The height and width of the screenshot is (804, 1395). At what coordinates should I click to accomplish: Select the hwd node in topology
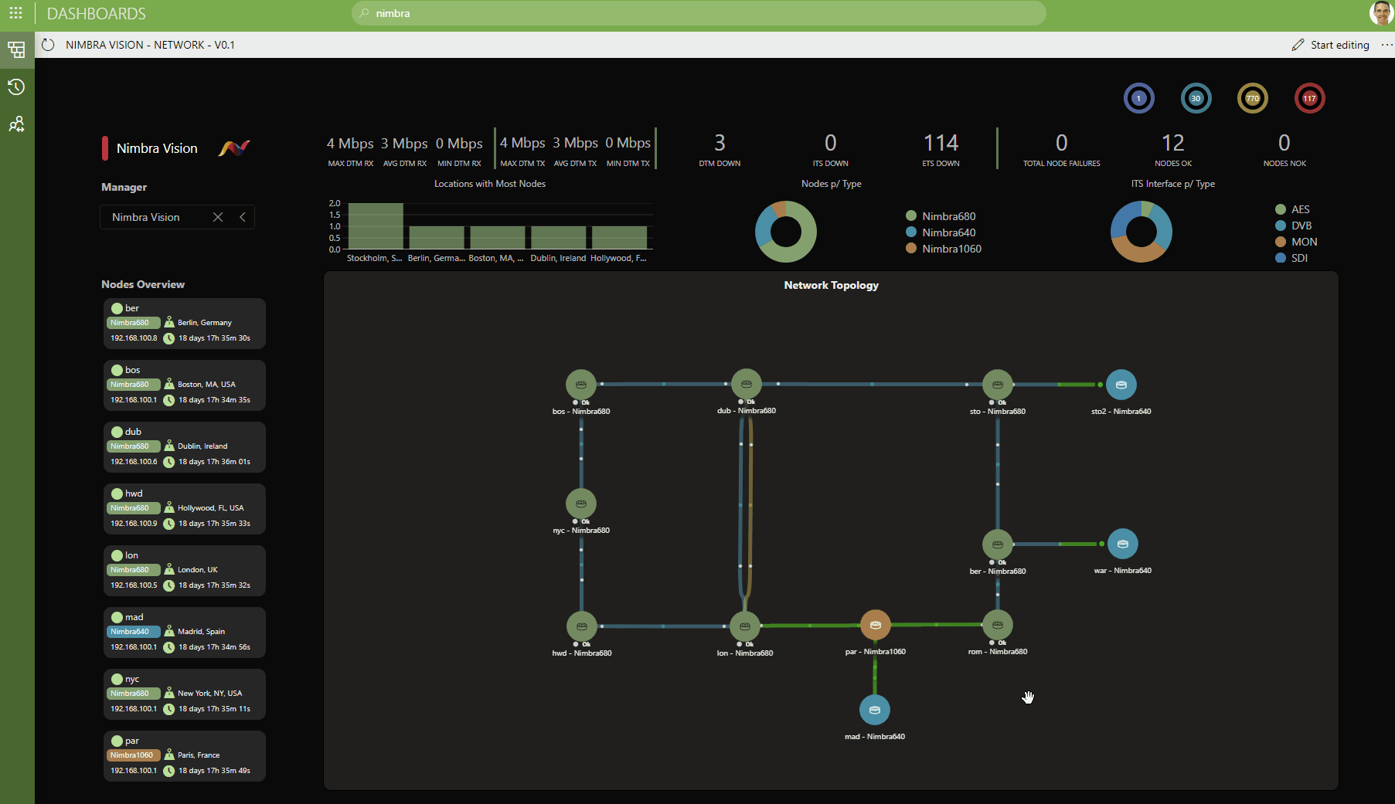582,626
